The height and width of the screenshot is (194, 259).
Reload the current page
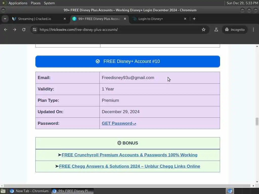[x=24, y=30]
